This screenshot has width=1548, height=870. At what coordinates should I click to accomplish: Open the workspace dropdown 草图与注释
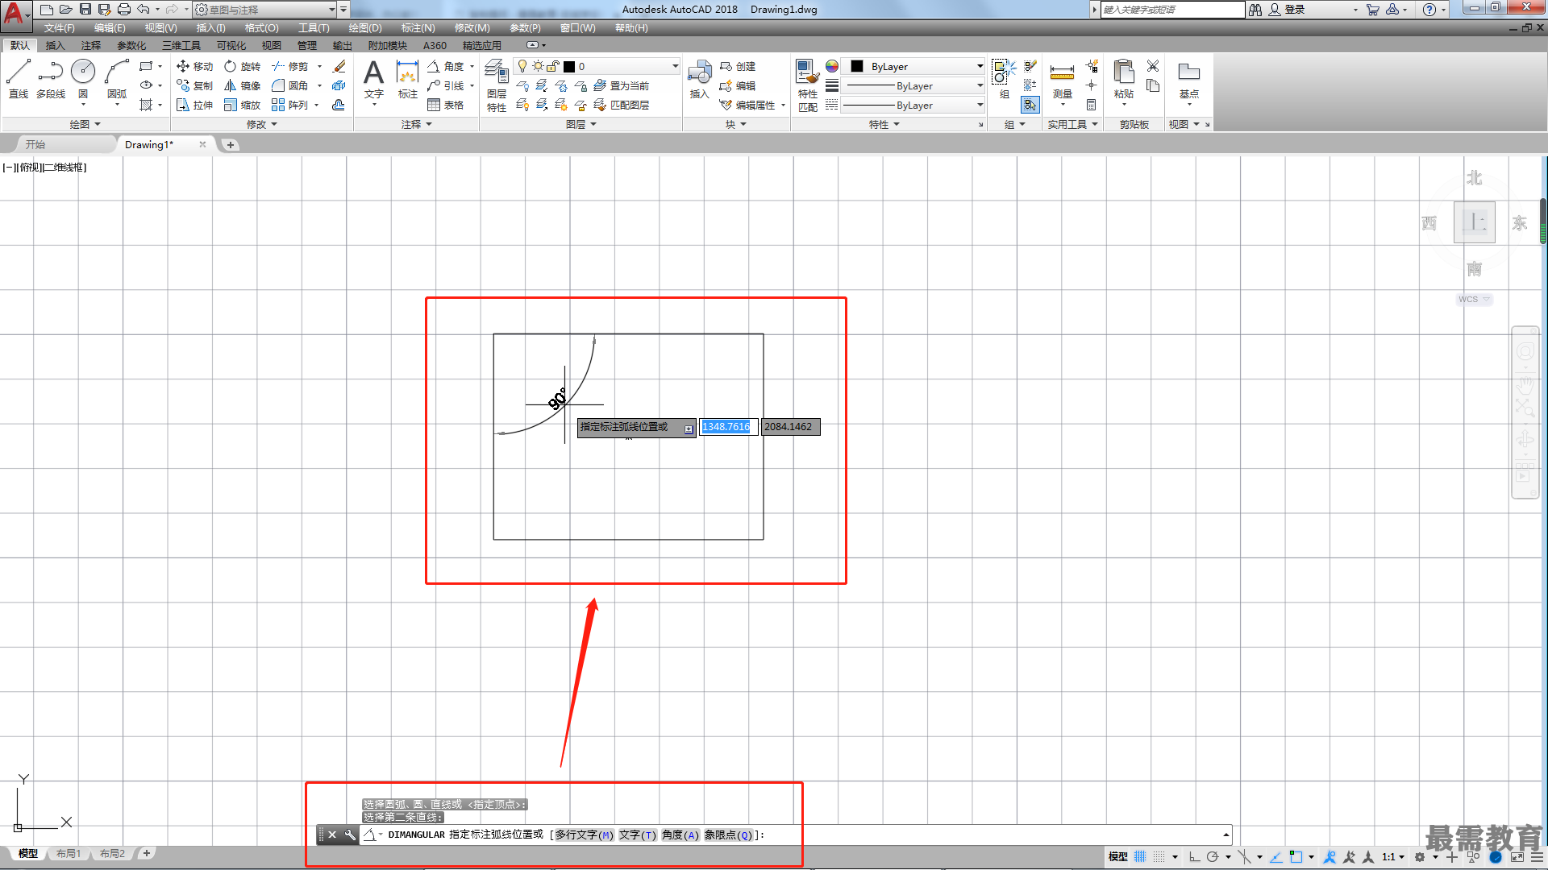[x=266, y=10]
